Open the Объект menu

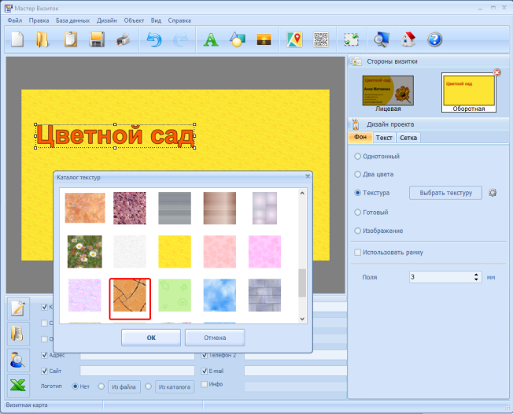134,20
